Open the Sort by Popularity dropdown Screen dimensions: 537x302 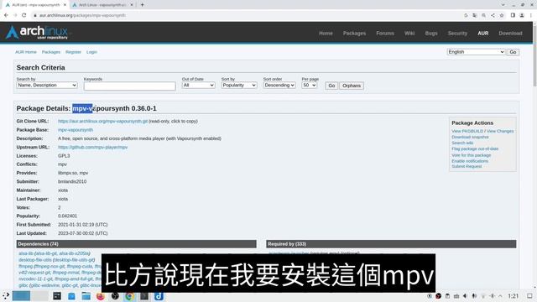pyautogui.click(x=239, y=85)
